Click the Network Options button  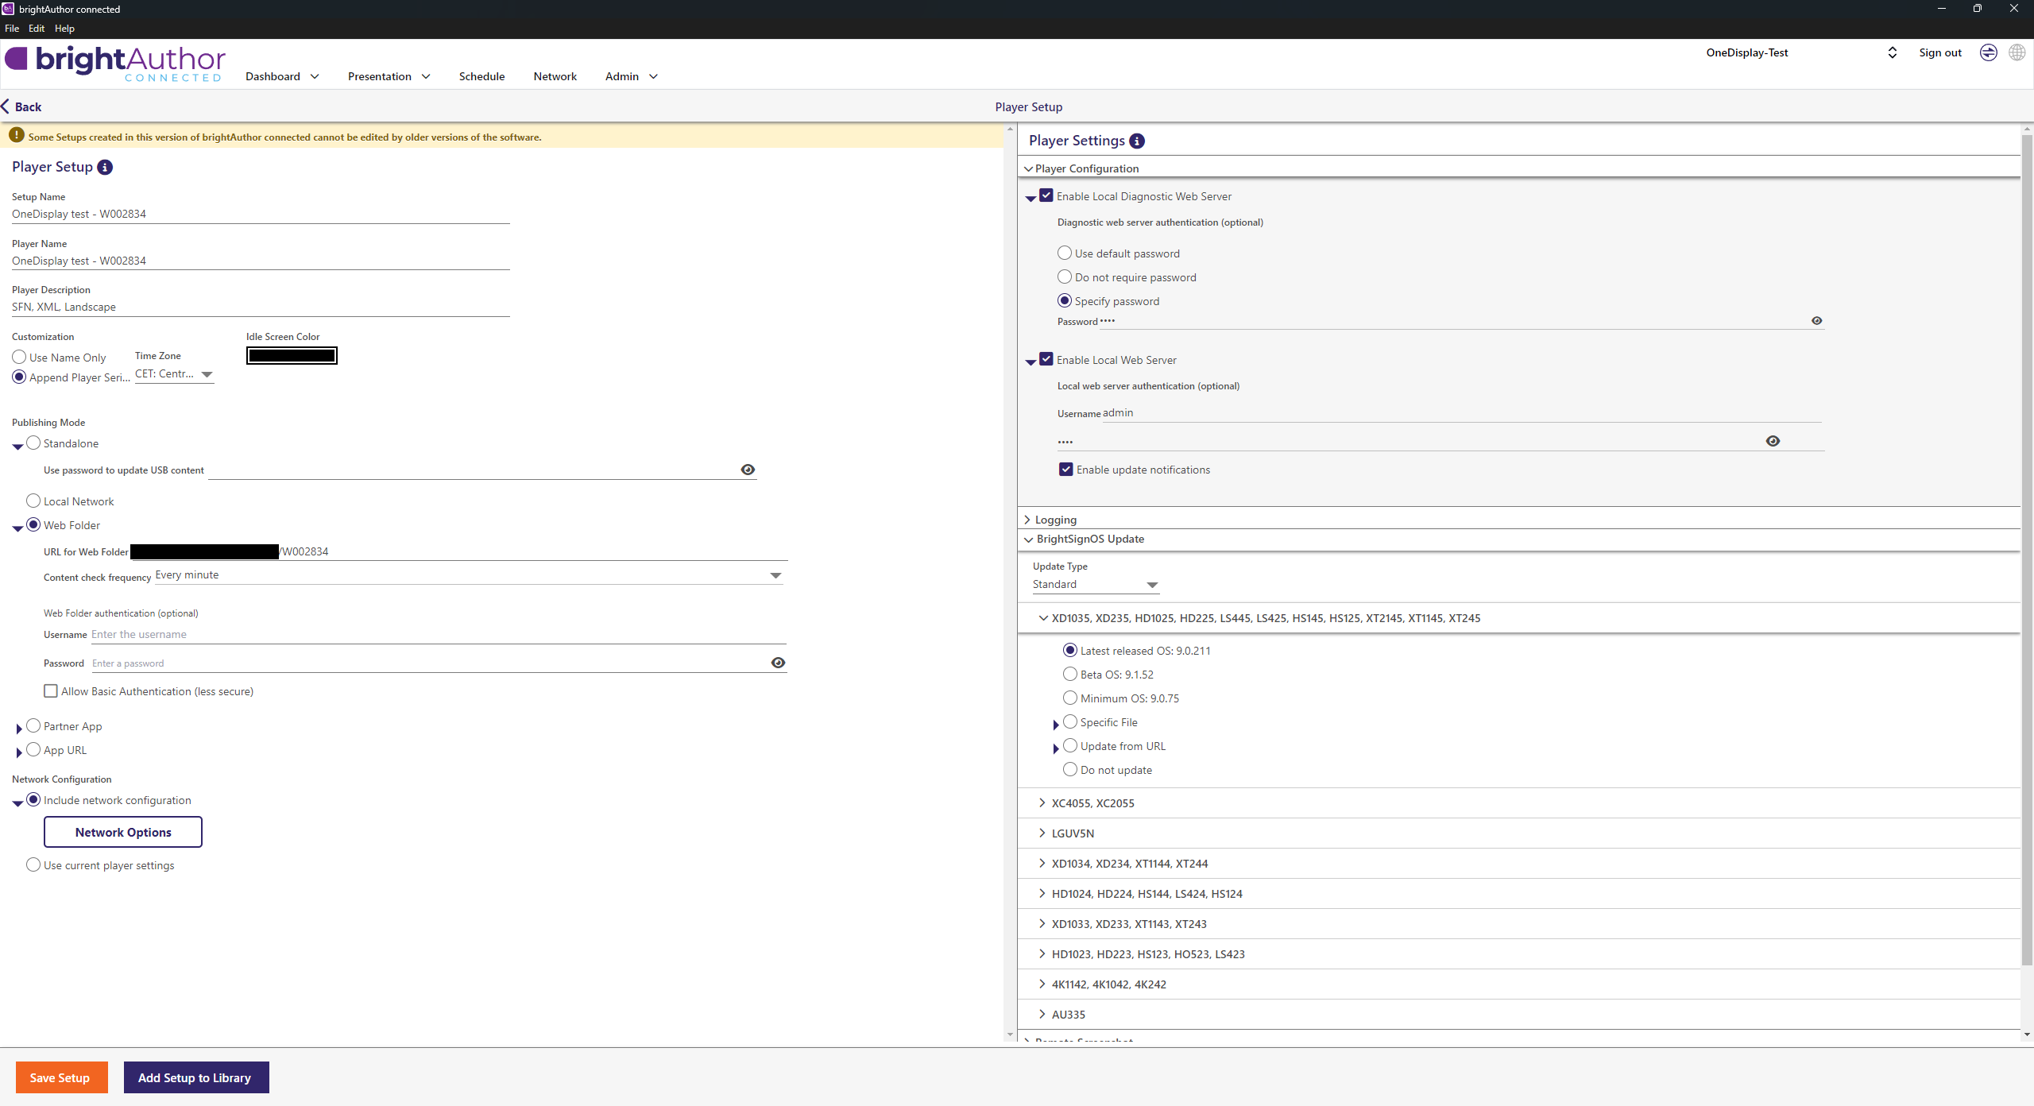click(x=123, y=832)
